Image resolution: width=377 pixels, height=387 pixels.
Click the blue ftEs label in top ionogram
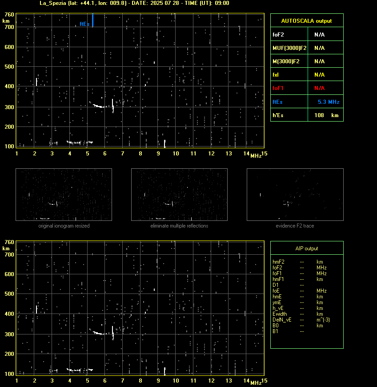point(84,24)
